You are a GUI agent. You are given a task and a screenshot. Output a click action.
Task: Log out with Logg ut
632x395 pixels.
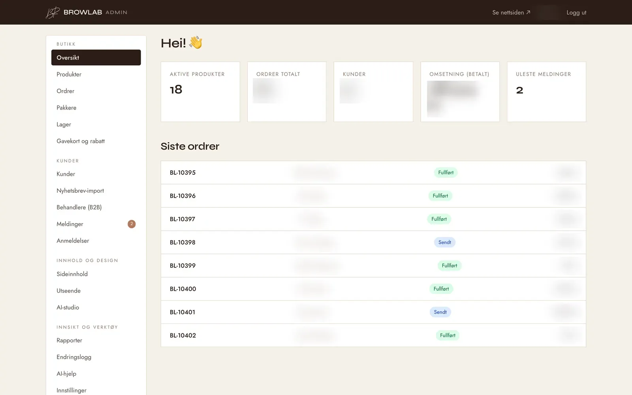(x=576, y=13)
